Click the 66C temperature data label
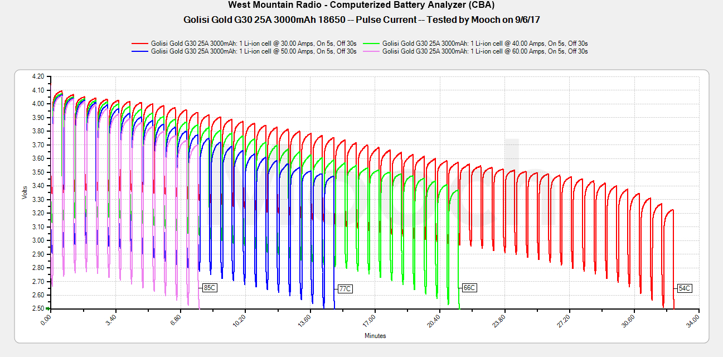Screen dimensions: 723x357 click(x=469, y=288)
